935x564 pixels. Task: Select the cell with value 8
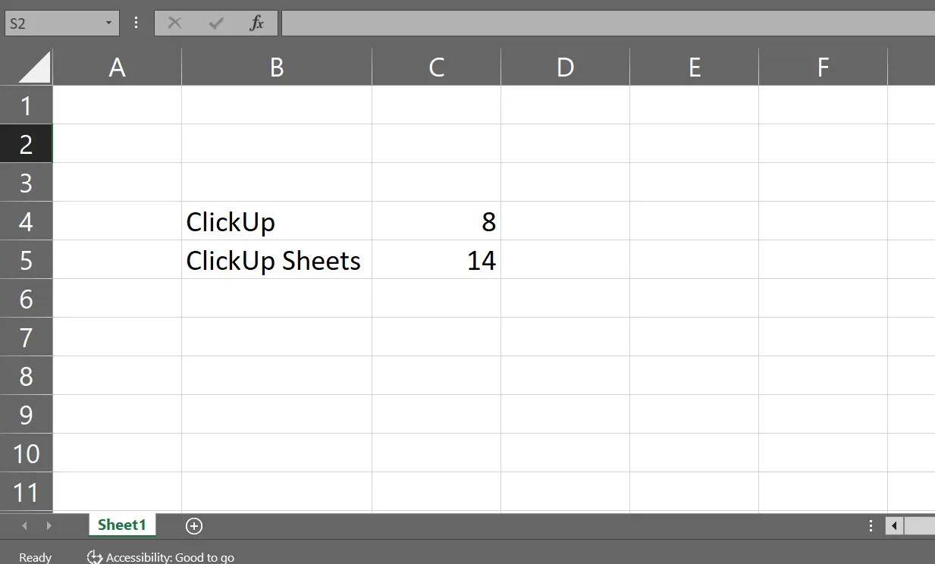(x=436, y=221)
